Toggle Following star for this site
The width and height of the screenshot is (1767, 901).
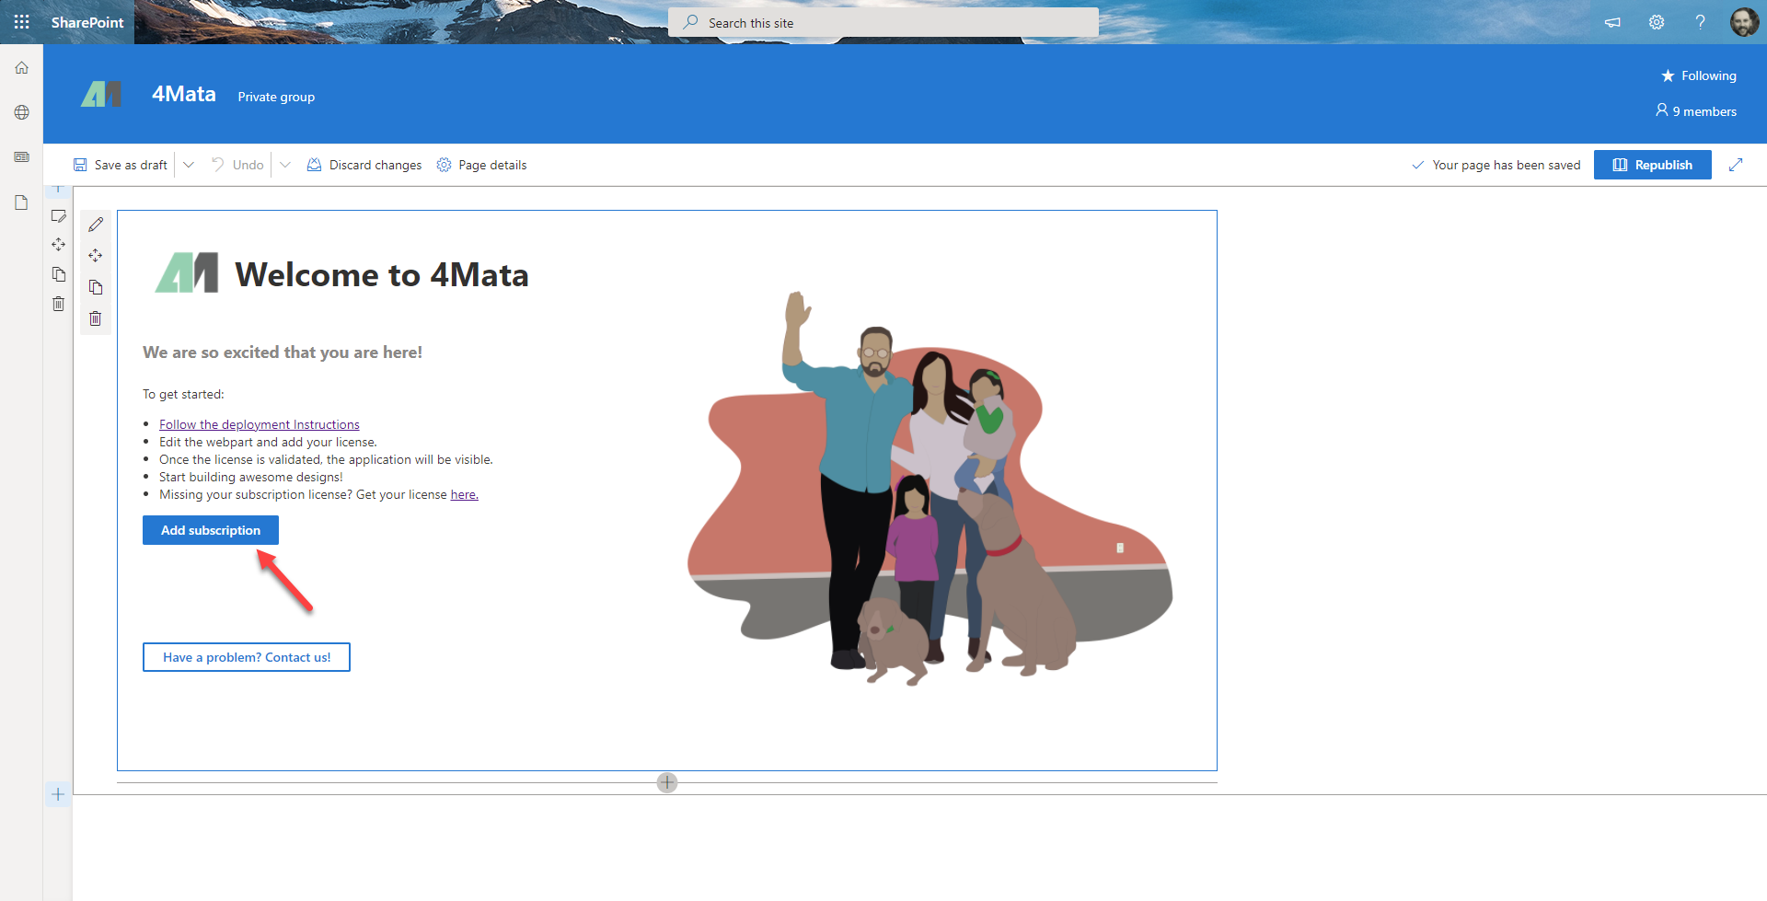pos(1699,75)
